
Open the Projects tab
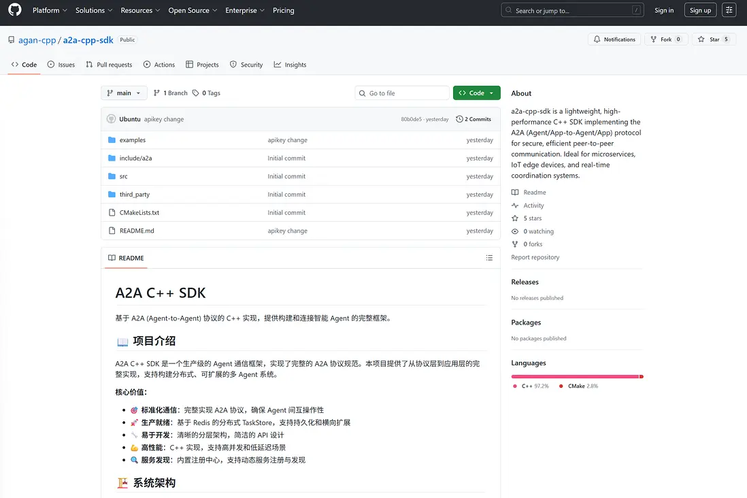(x=202, y=65)
